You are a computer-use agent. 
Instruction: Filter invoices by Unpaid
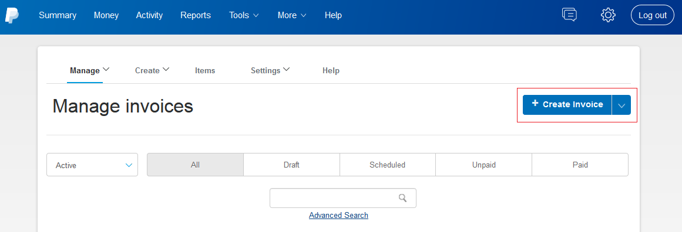tap(483, 165)
